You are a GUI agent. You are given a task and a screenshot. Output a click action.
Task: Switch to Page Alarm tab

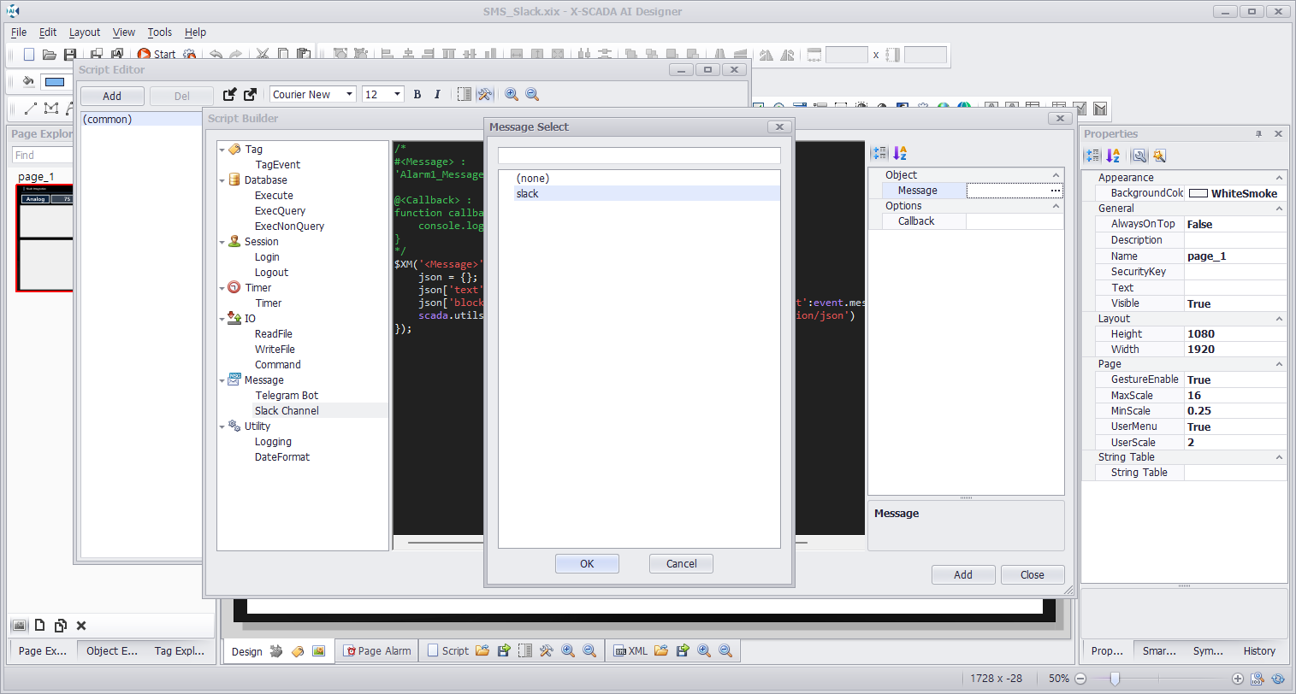[x=376, y=650]
